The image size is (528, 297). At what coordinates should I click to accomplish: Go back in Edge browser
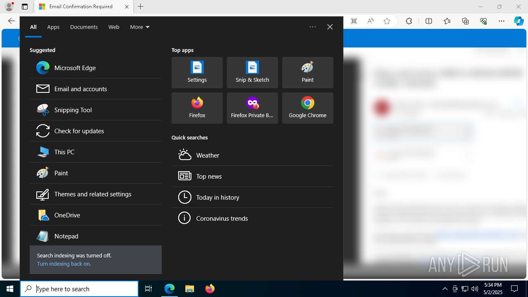[11, 21]
